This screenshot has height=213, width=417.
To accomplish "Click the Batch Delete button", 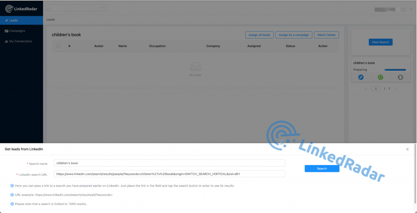I will coord(326,35).
